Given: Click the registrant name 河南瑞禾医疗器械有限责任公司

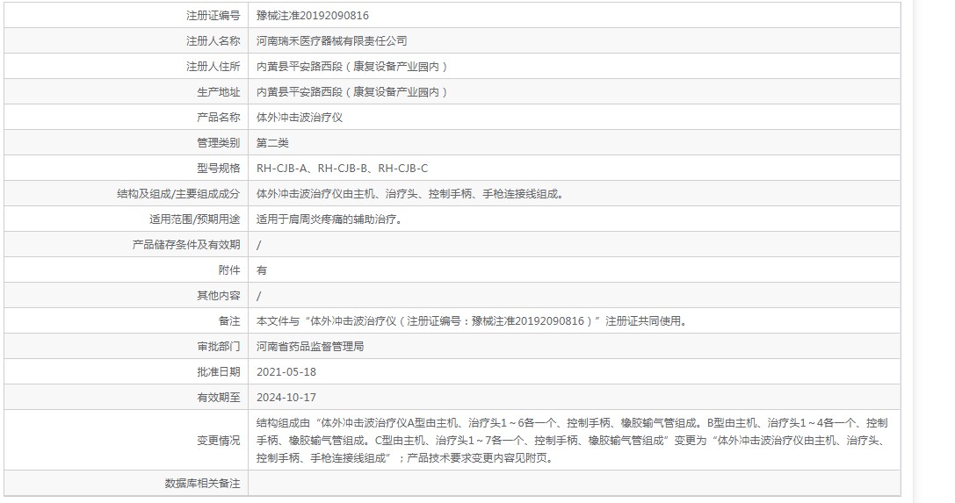Looking at the screenshot, I should (x=332, y=41).
